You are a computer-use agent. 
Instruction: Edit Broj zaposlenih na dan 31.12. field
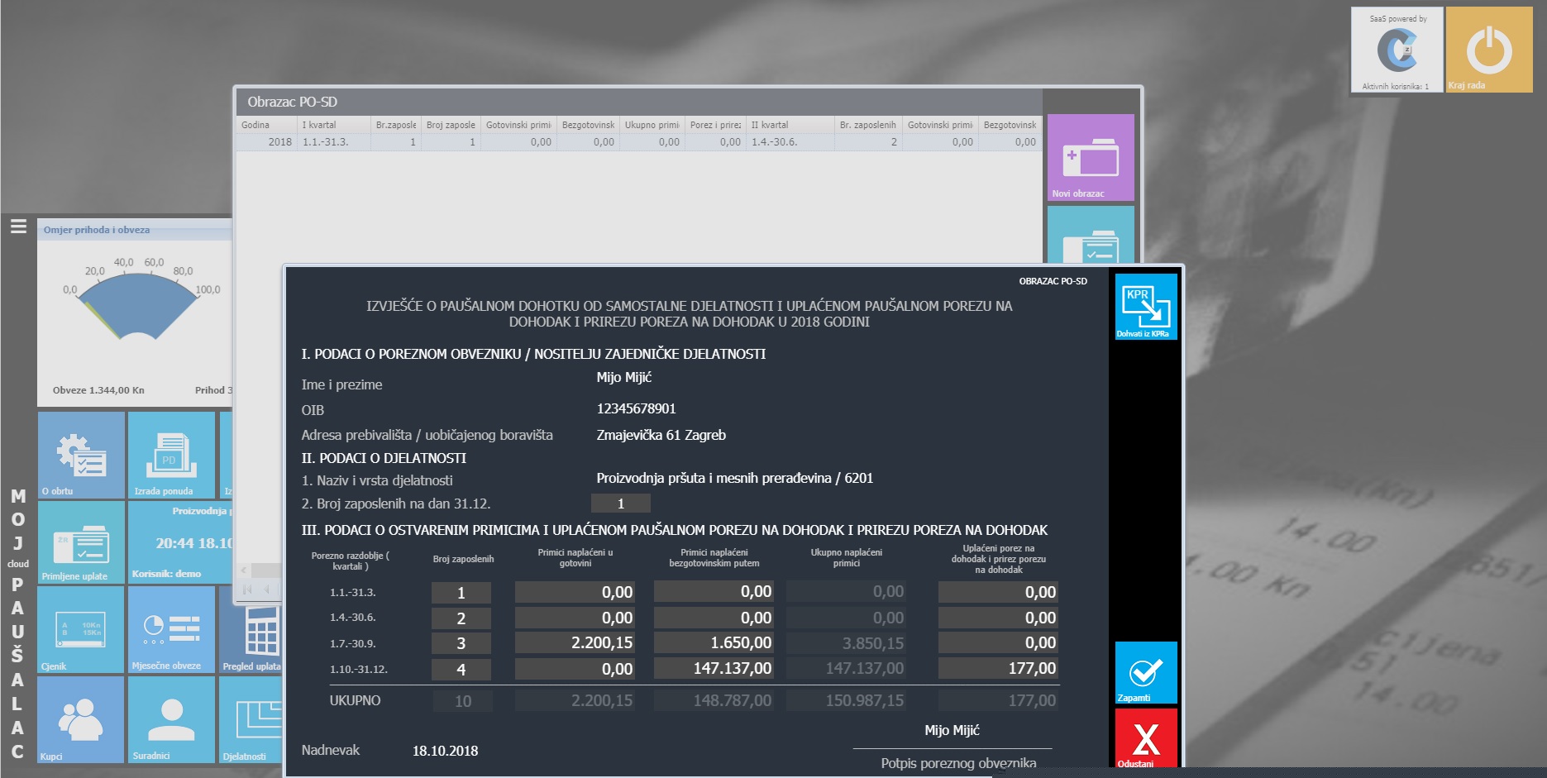click(621, 504)
